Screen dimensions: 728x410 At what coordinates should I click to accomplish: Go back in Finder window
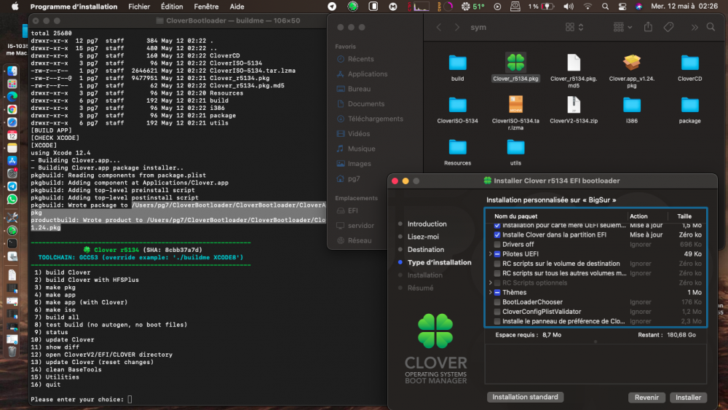click(439, 28)
